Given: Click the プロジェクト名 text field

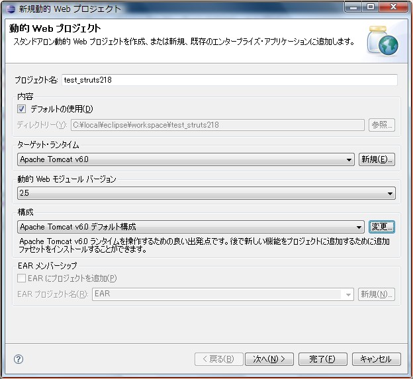Looking at the screenshot, I should pyautogui.click(x=229, y=80).
